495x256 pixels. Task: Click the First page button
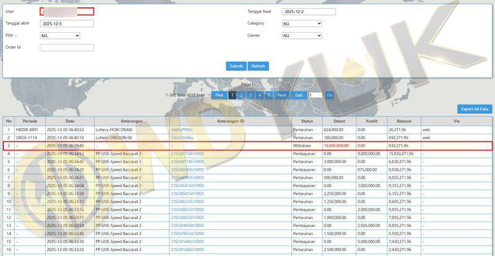[x=218, y=95]
